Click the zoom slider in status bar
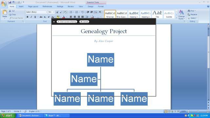Image resolution: width=210 pixels, height=118 pixels. point(198,111)
